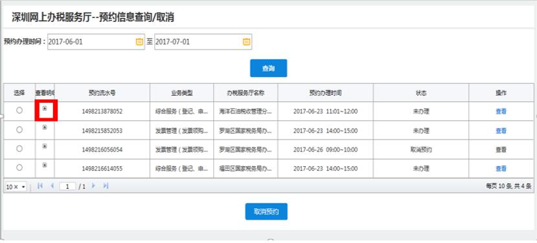Viewport: 537px width, 243px height.
Task: Click the 预约办理时间 column header
Action: click(325, 92)
